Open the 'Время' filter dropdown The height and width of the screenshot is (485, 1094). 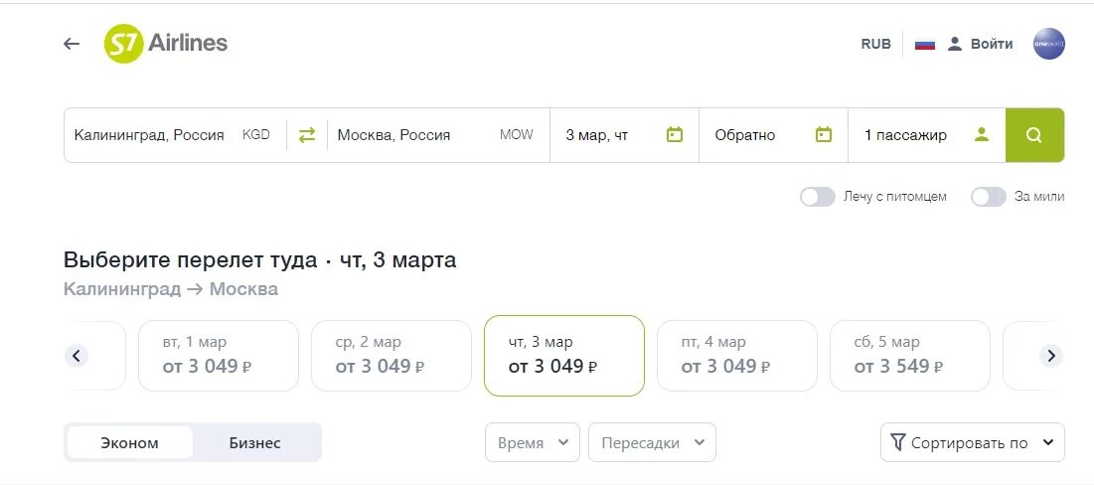coord(533,442)
